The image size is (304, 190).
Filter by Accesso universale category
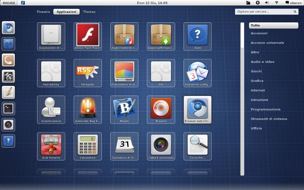267,43
